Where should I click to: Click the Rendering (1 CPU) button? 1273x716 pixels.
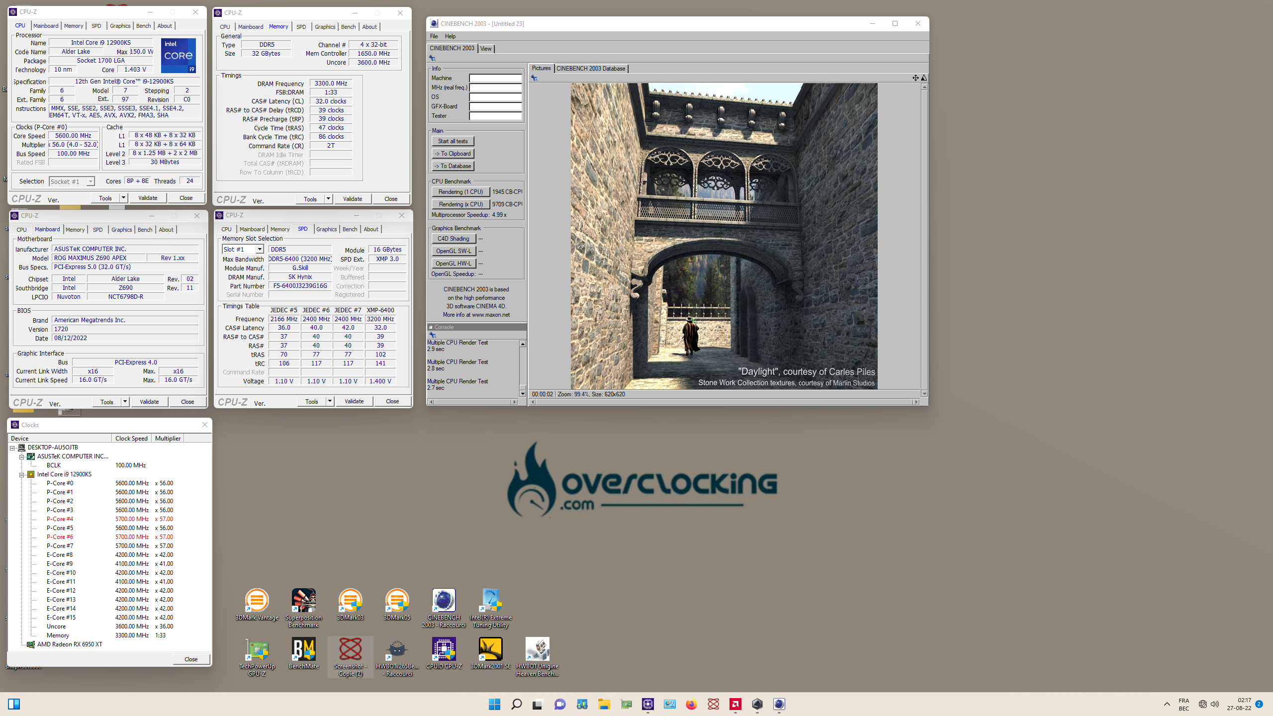pyautogui.click(x=460, y=192)
